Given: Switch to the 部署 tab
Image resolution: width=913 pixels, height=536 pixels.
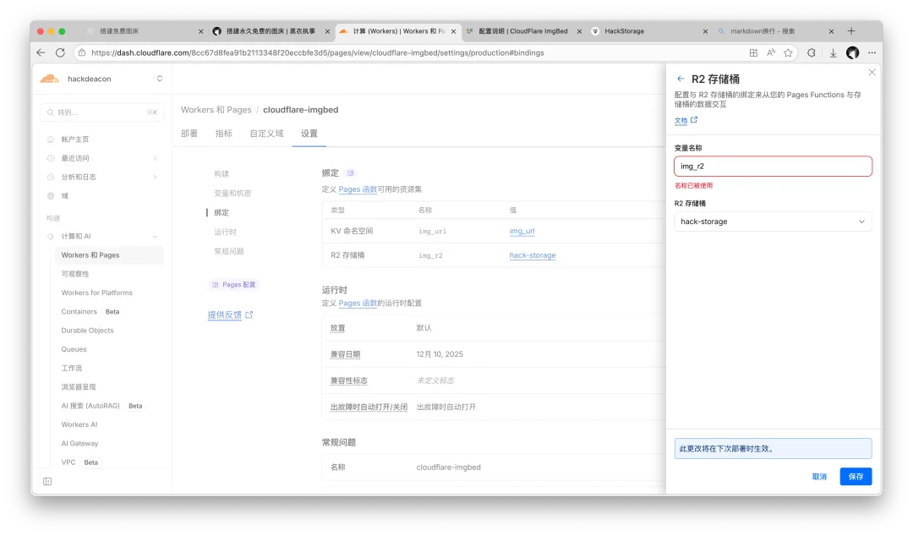Looking at the screenshot, I should pyautogui.click(x=189, y=134).
